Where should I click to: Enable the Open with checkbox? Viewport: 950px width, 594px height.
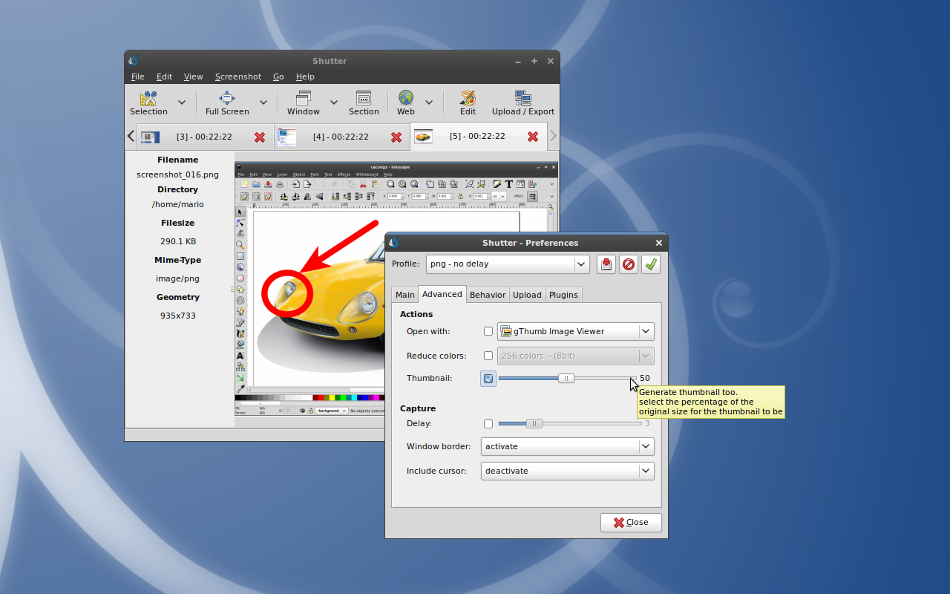point(488,332)
